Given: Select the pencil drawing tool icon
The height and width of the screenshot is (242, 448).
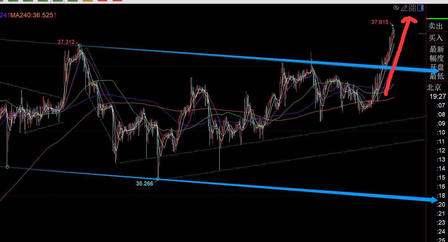Looking at the screenshot, I should (404, 8).
